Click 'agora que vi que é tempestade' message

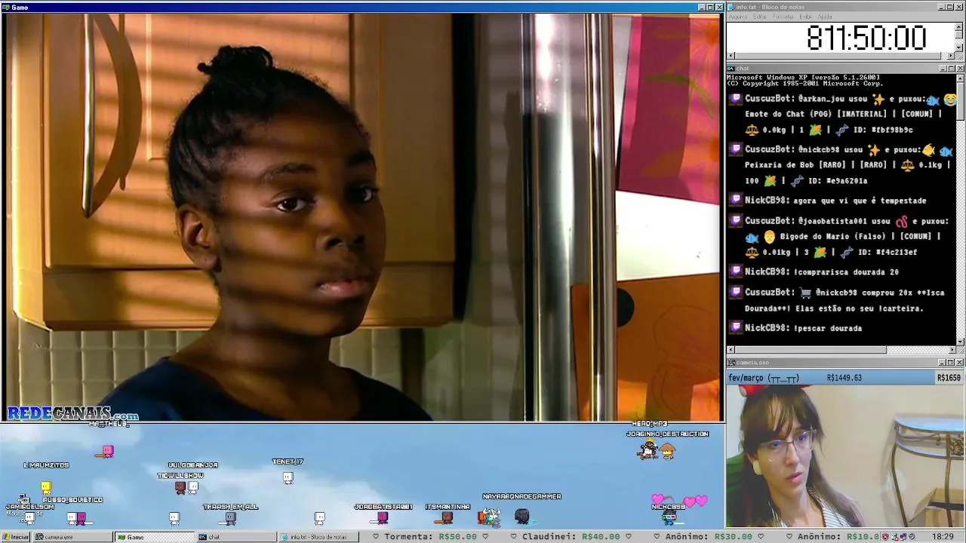tap(860, 201)
